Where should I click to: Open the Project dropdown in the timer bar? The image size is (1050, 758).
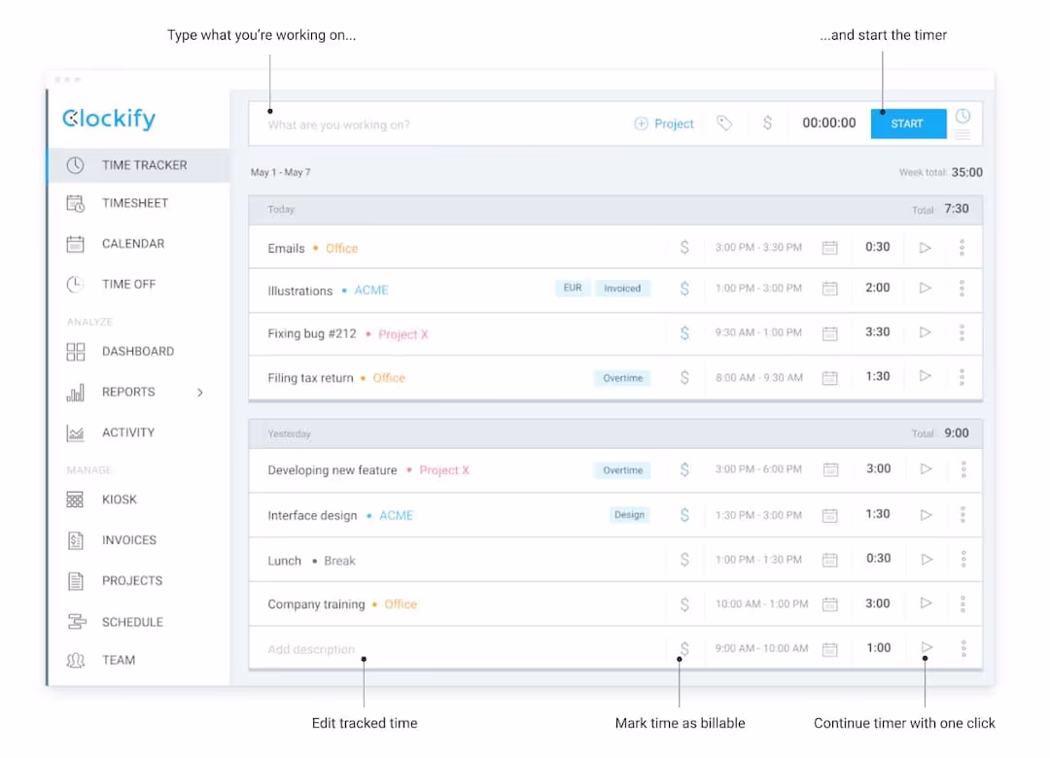point(664,123)
